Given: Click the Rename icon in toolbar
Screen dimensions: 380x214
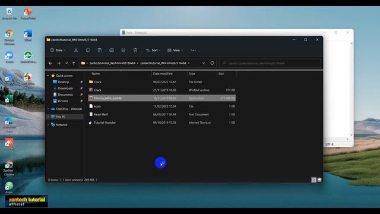Looking at the screenshot, I should [x=112, y=50].
